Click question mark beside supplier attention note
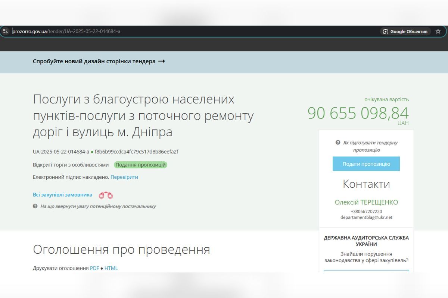 35,206
